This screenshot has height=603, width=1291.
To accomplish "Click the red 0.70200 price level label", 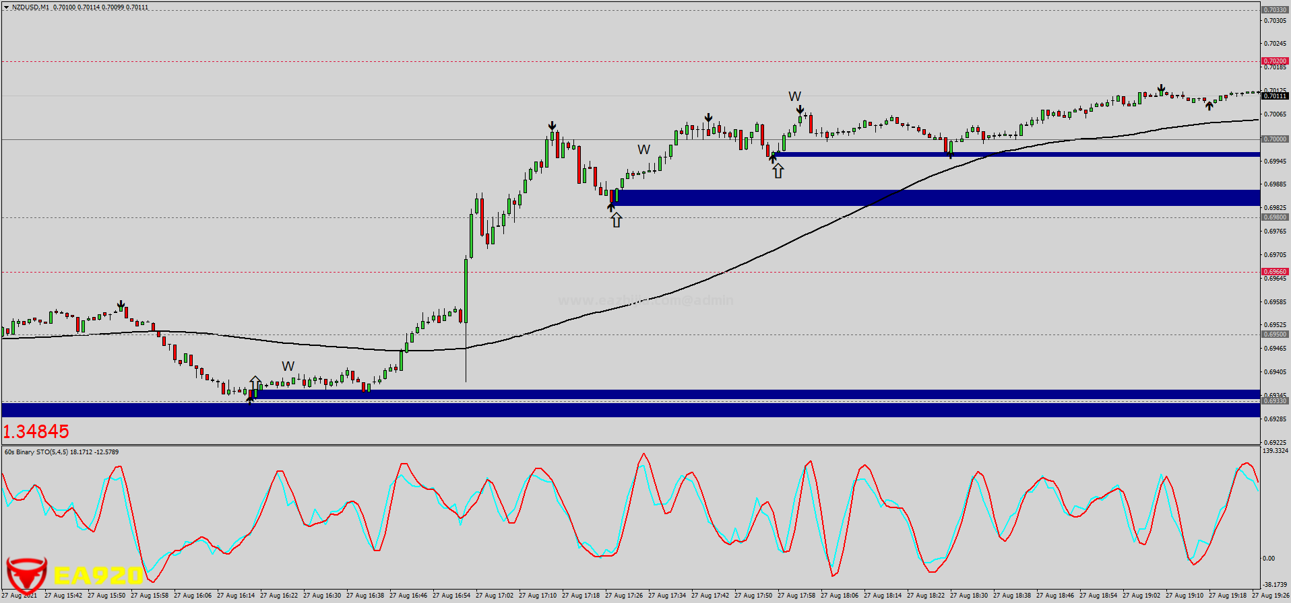I will tap(1274, 61).
